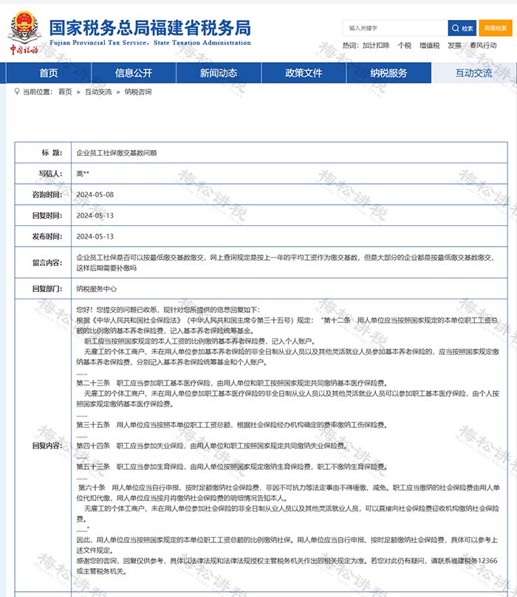The image size is (517, 597).
Task: Select the 互动交流 navigation tab
Action: pyautogui.click(x=473, y=73)
